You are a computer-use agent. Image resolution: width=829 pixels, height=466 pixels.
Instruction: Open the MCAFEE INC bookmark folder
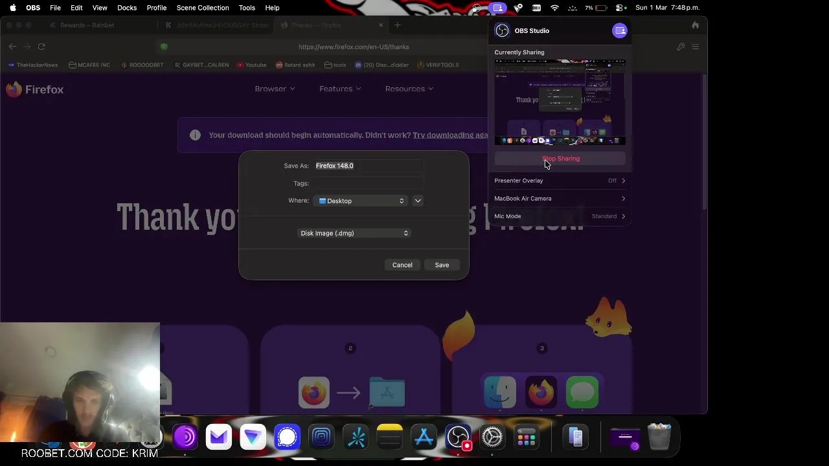(89, 65)
